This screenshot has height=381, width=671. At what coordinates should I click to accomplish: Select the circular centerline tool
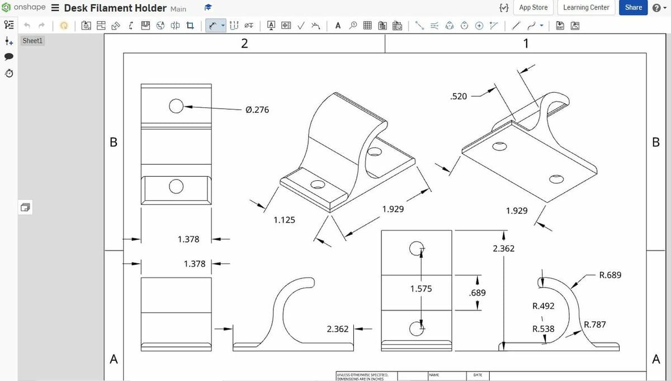(464, 26)
